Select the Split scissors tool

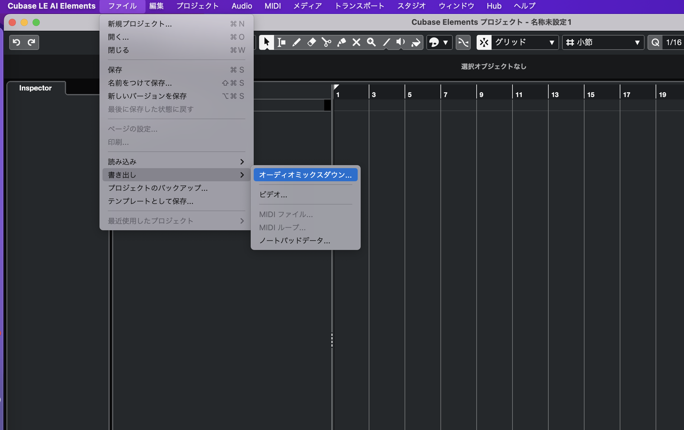click(x=326, y=42)
